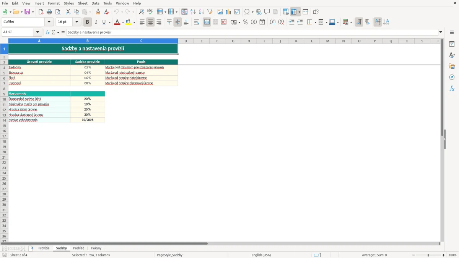The image size is (459, 258).
Task: Click the PageStyle_Sadzby status field
Action: pyautogui.click(x=169, y=255)
